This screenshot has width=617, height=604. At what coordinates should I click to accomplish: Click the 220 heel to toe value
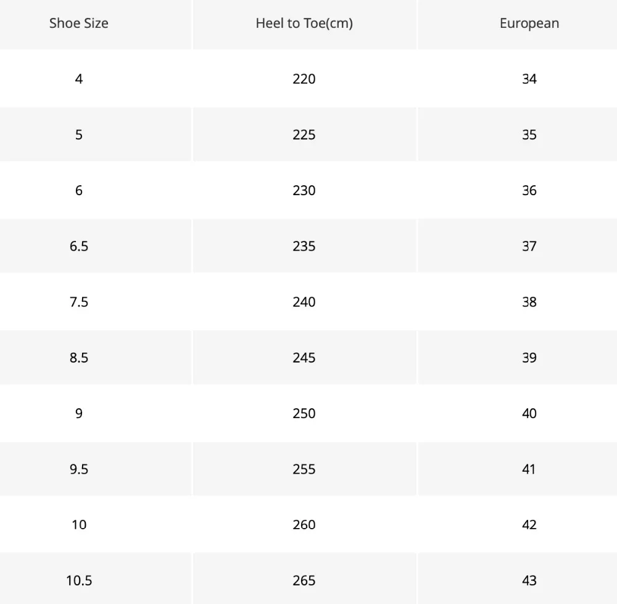pyautogui.click(x=304, y=79)
